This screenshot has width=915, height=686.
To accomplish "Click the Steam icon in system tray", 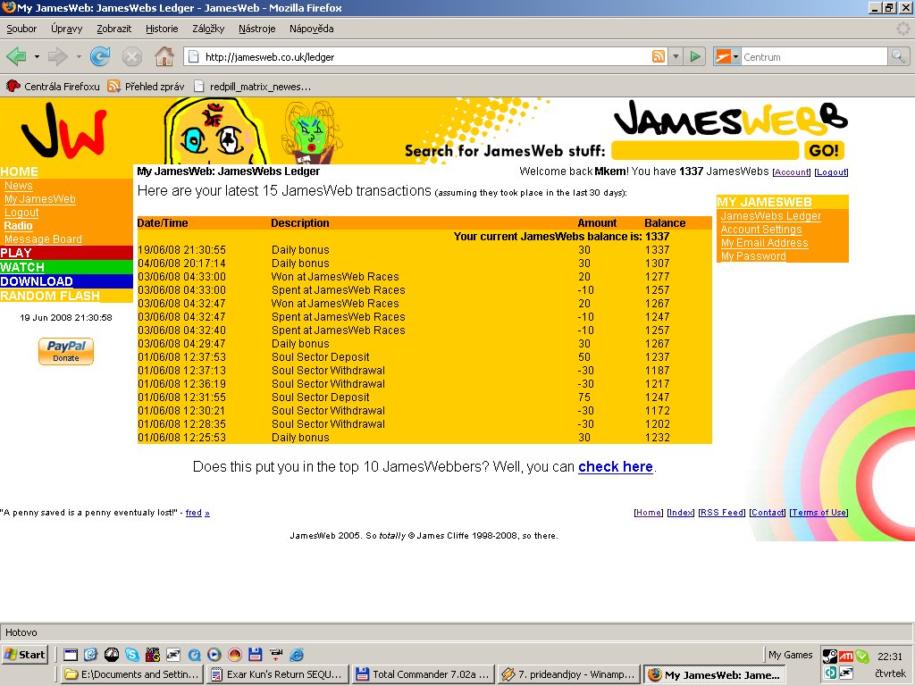I will (830, 657).
